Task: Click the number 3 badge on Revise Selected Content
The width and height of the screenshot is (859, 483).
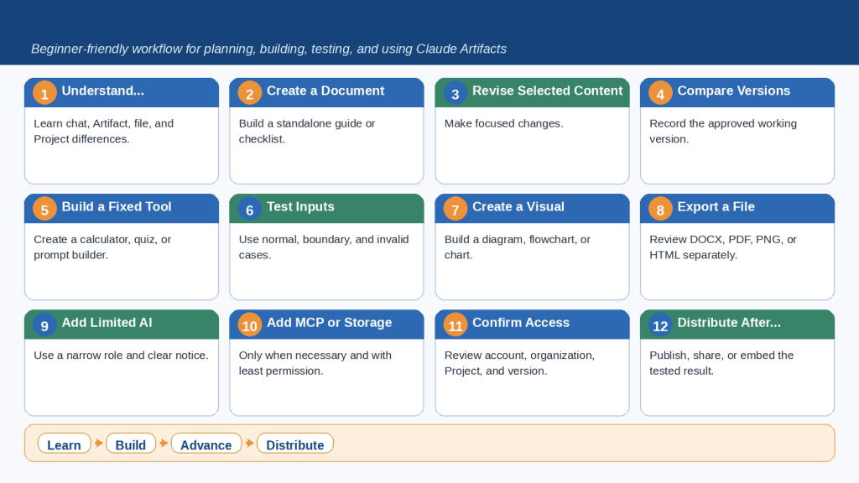Action: click(455, 93)
